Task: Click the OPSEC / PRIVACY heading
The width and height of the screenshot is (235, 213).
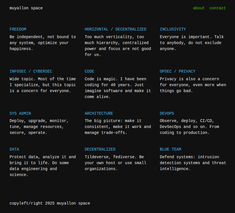Action: click(178, 71)
